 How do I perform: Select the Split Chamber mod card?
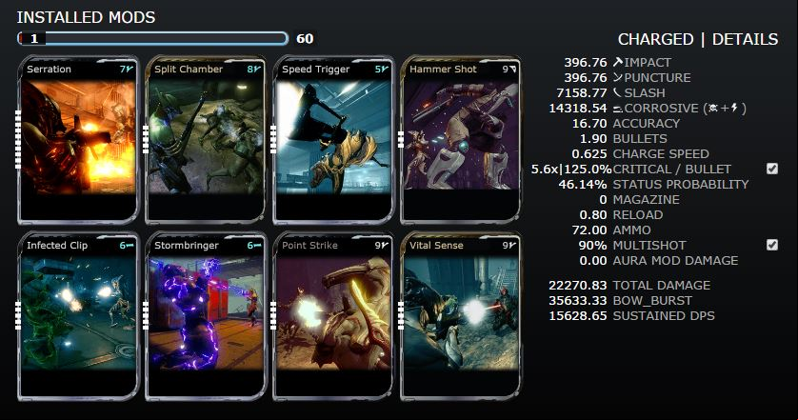206,141
